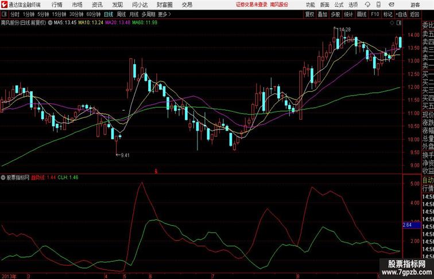Click the 南风股份 stock name in title bar
Image resolution: width=434 pixels, height=279 pixels.
pyautogui.click(x=279, y=5)
